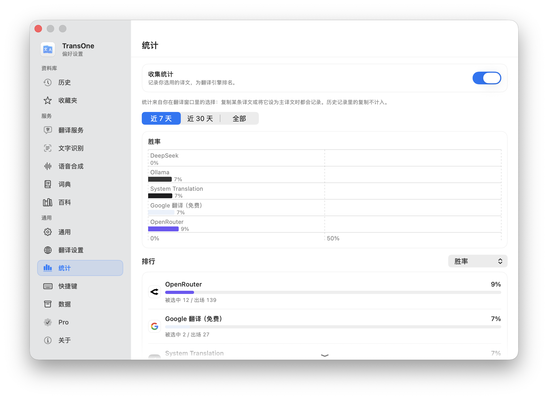Select the 百科 books icon

point(48,202)
